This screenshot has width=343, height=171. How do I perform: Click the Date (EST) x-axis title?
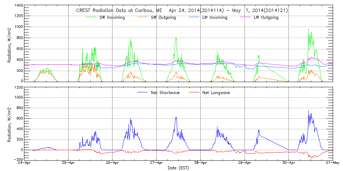point(178,168)
